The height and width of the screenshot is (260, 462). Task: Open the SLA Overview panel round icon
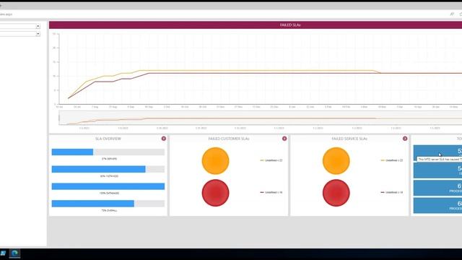point(164,139)
